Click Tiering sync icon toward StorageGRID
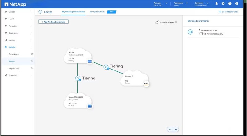This screenshot has width=247, height=136. pos(77,78)
